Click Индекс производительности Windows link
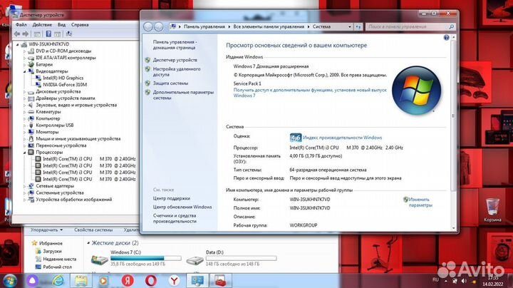This screenshot has width=513, height=288. (x=342, y=138)
